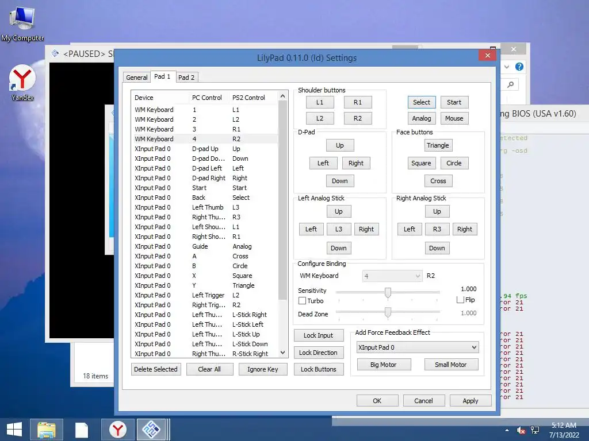Screen dimensions: 589x441
Task: Select XInput row Back to Select
Action: click(x=205, y=198)
